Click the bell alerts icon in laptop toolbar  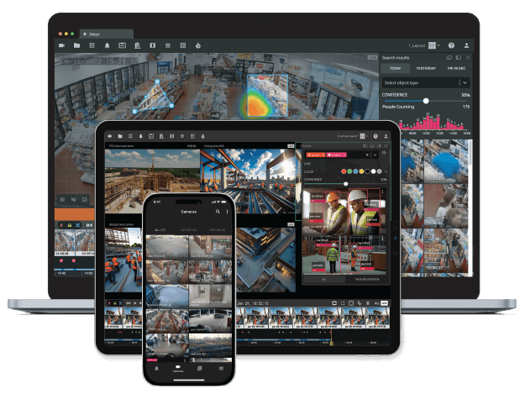pos(107,45)
